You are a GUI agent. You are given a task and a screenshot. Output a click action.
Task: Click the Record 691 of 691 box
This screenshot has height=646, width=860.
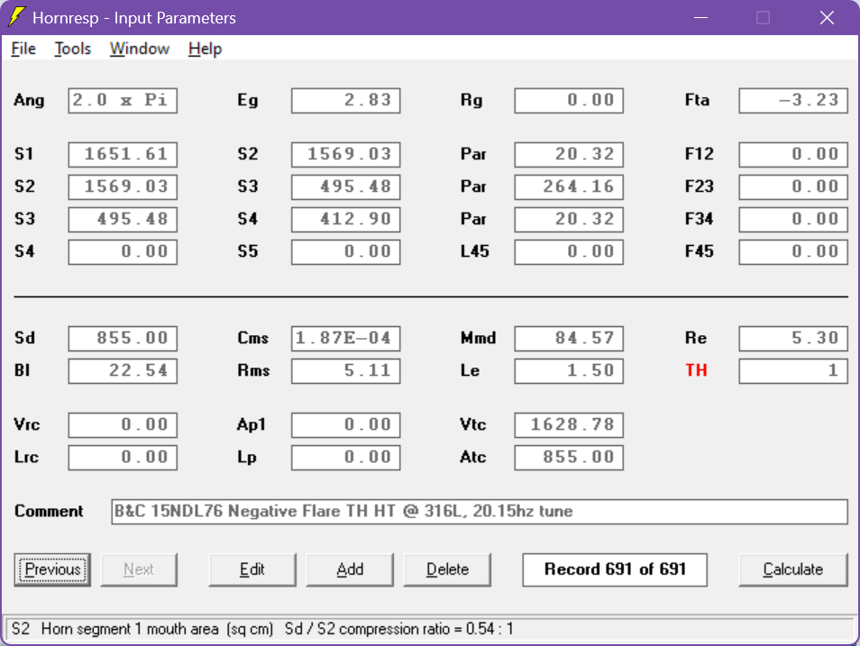tap(615, 569)
